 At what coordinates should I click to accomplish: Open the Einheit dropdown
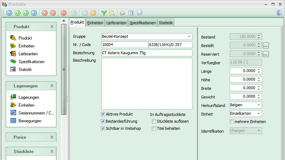pyautogui.click(x=259, y=114)
